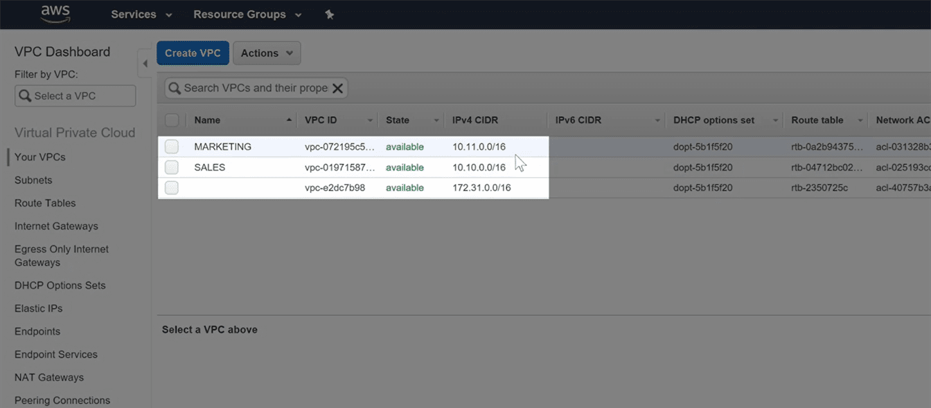Open the Actions dropdown
The width and height of the screenshot is (931, 408).
pos(267,53)
